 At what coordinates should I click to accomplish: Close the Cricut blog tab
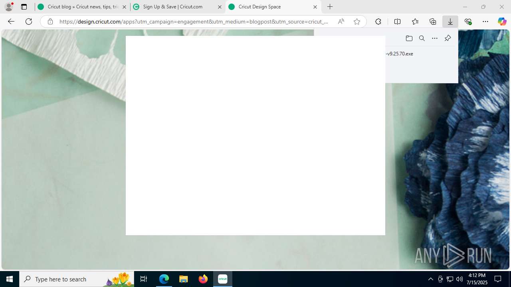coord(125,7)
